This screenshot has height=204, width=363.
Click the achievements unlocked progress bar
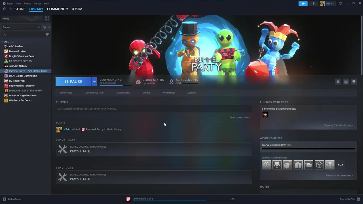tap(308, 148)
